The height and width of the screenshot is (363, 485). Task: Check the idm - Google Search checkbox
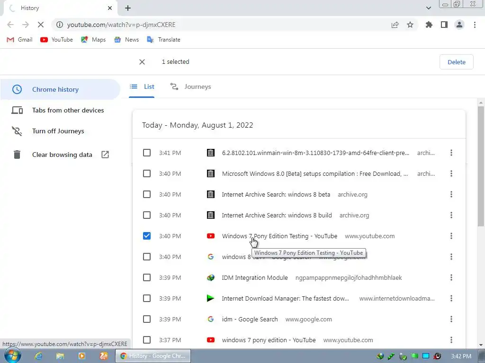(x=147, y=319)
